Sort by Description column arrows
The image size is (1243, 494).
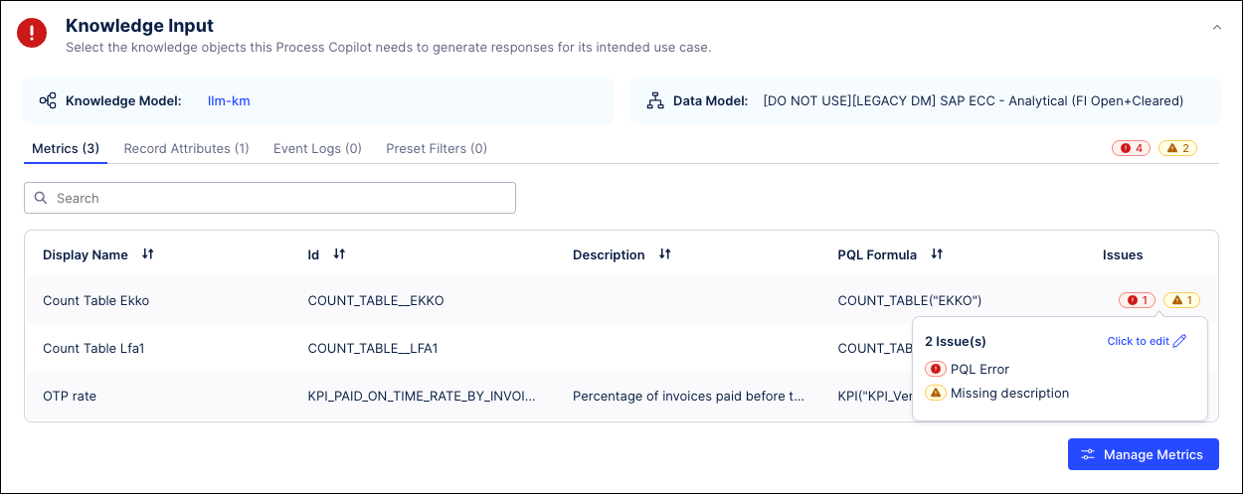tap(665, 254)
